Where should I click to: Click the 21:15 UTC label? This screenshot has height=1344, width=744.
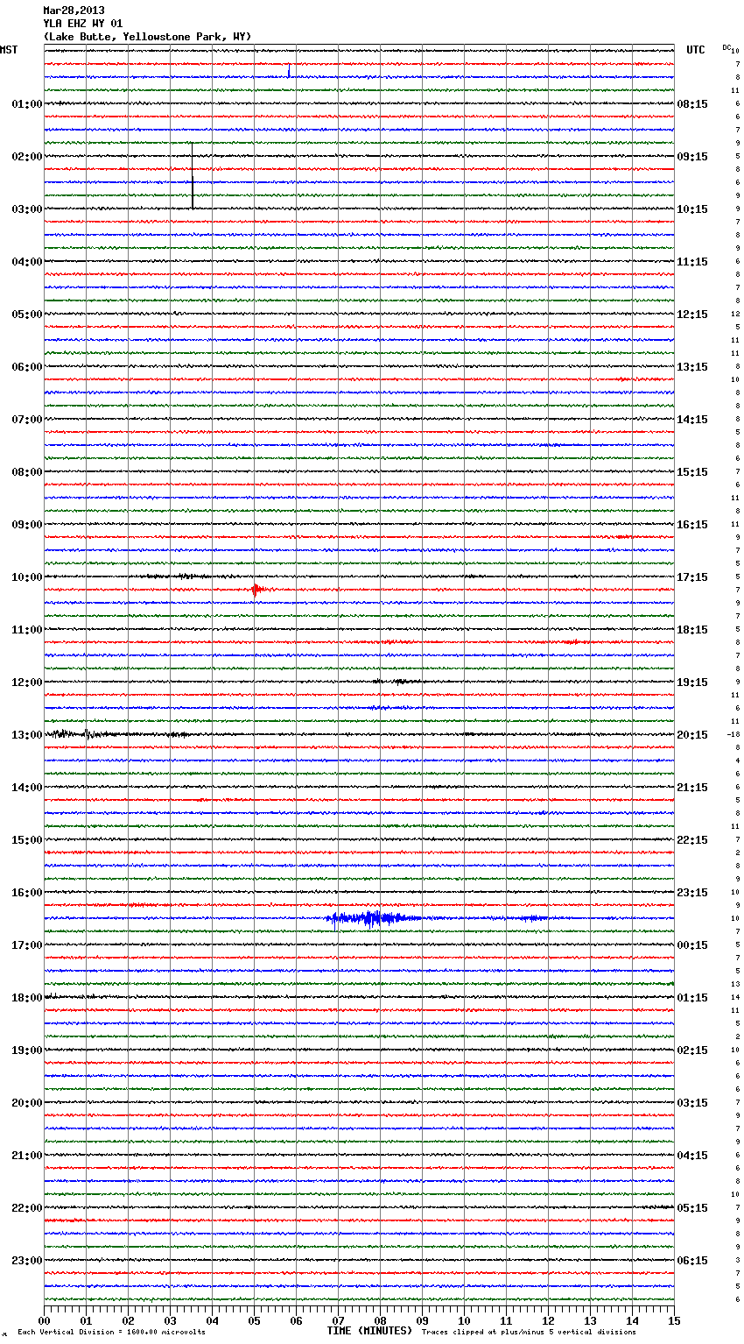(692, 788)
